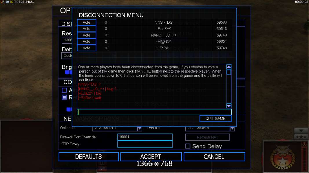309x173 pixels.
Task: Select chat message '-EJaZz^` big'
Action: [89, 93]
